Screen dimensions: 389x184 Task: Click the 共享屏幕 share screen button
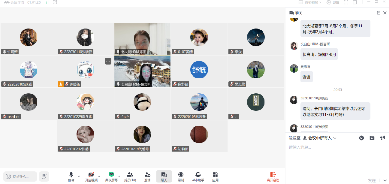[111, 177]
